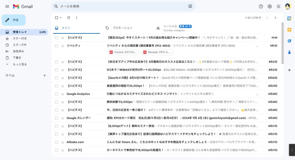The image size is (295, 160).
Task: Open スヌーズ中 folder
Action: click(24, 45)
